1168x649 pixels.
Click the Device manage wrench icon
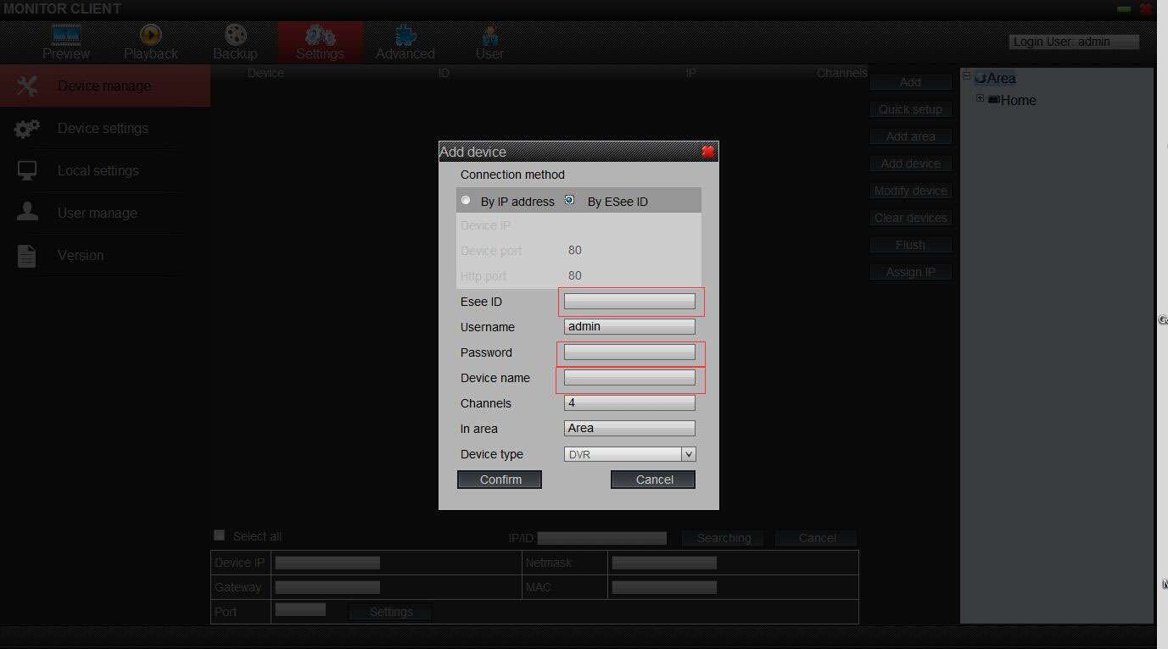pos(26,85)
